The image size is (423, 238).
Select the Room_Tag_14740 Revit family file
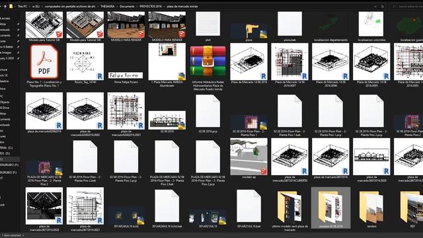tap(85, 61)
